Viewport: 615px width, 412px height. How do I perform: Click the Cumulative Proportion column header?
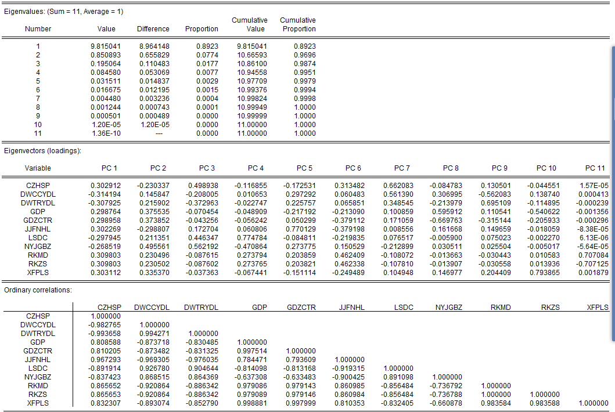click(298, 25)
